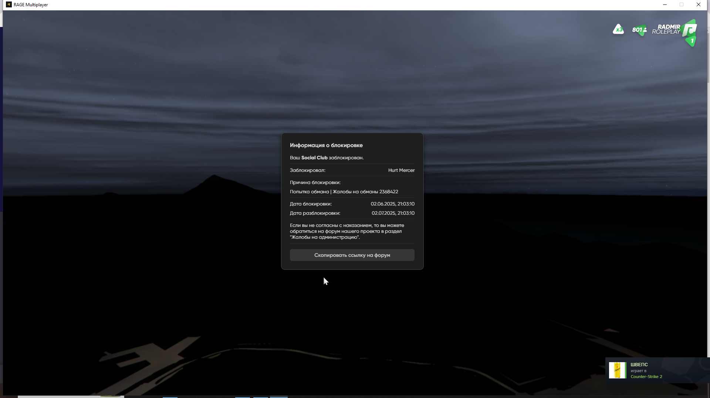Click the block reason text line
Image resolution: width=710 pixels, height=398 pixels.
pos(344,192)
